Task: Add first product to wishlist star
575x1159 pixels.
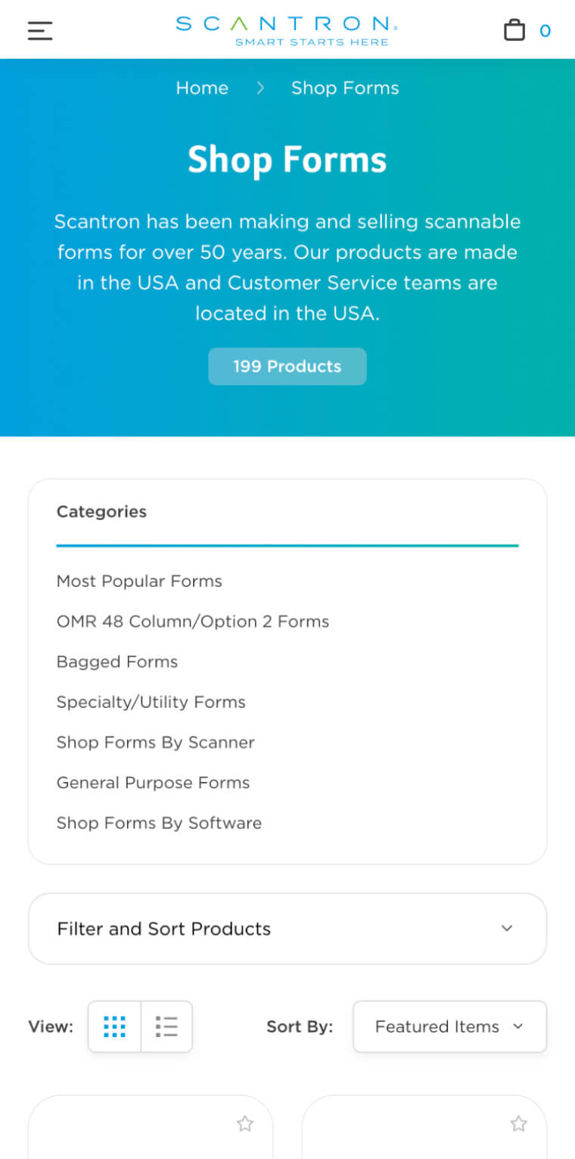Action: (x=244, y=1124)
